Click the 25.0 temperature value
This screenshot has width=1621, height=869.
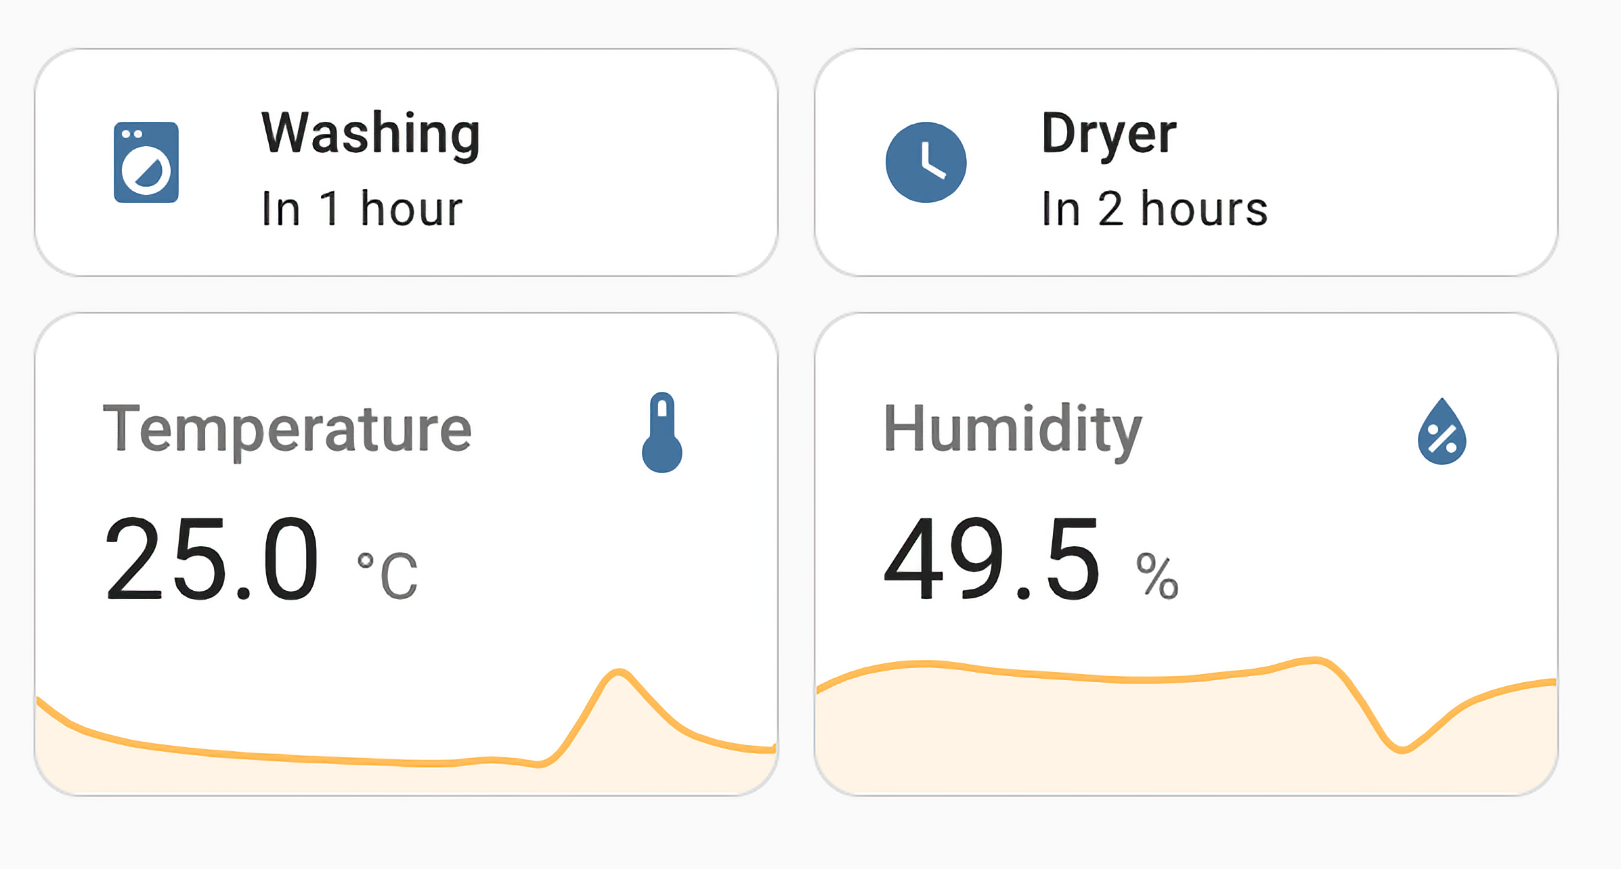pyautogui.click(x=211, y=558)
